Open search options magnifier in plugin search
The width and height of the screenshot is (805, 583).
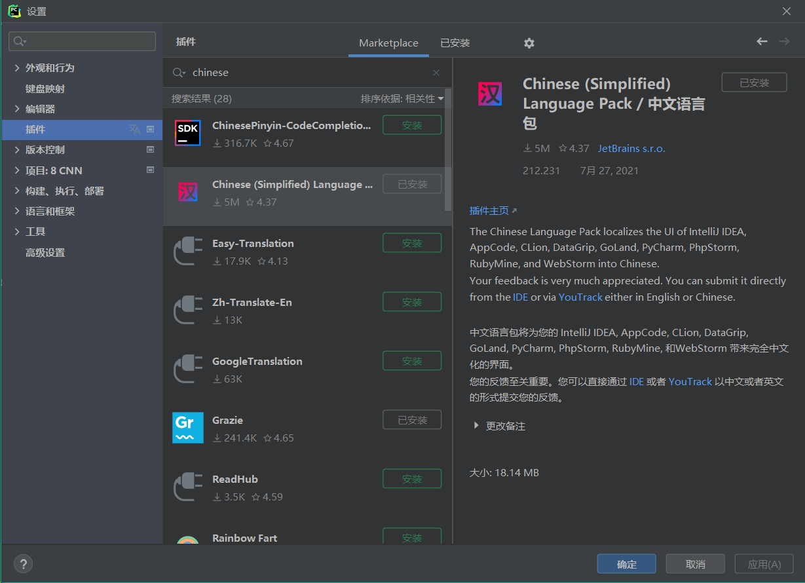[179, 73]
